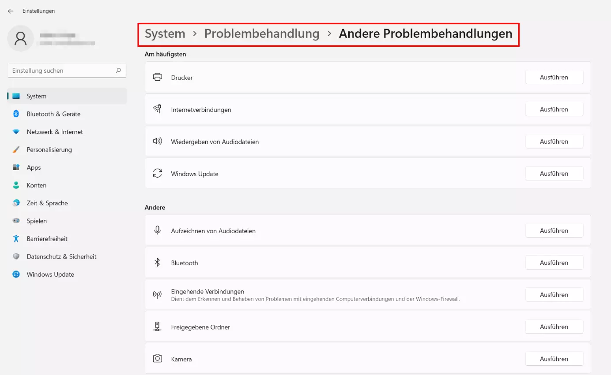Go to Problembehandlung in the breadcrumb
Screen dimensions: 611x375
coord(262,34)
